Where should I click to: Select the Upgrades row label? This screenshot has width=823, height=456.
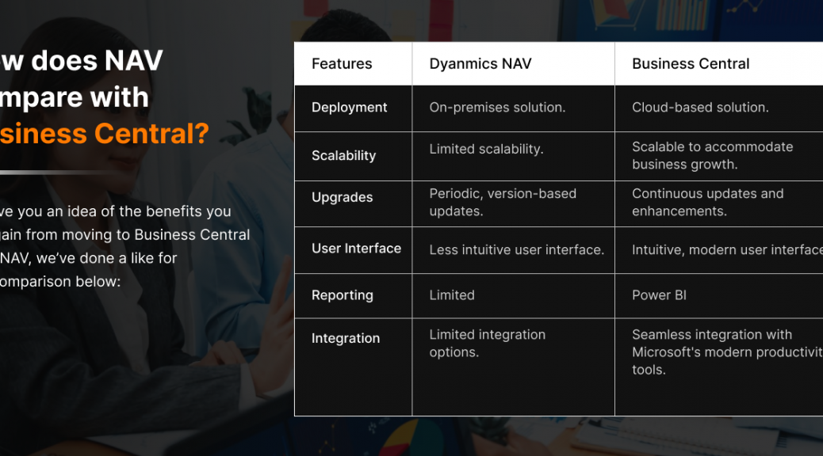(x=343, y=198)
